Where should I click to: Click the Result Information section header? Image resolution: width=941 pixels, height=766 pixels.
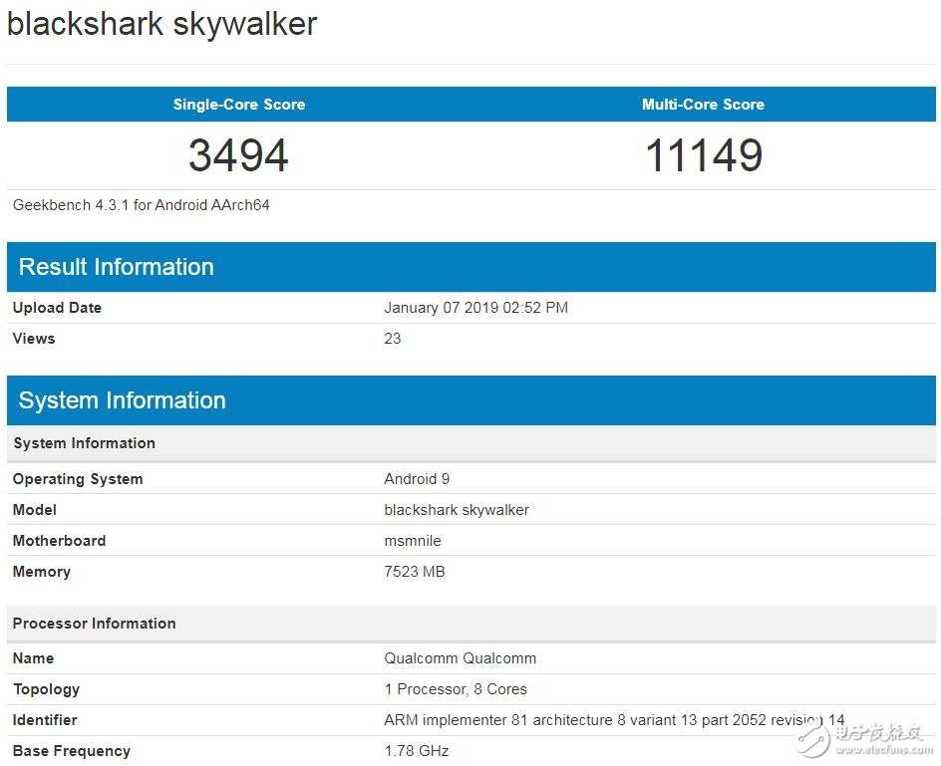[117, 267]
